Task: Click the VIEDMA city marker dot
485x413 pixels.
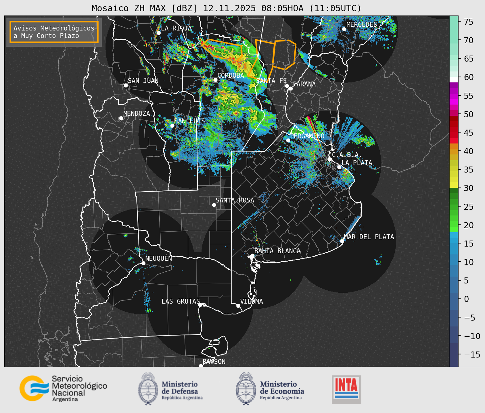Action: (238, 306)
